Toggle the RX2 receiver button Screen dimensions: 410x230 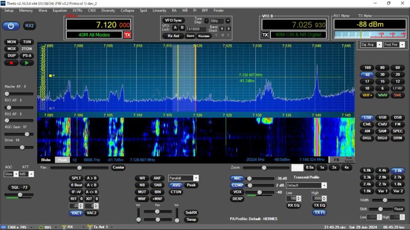point(29,26)
